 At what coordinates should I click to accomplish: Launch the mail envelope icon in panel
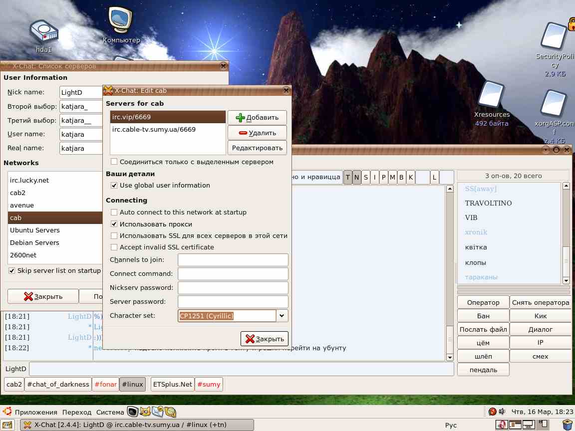(158, 412)
